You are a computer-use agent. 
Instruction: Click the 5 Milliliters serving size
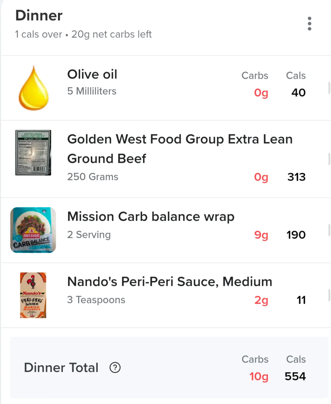pyautogui.click(x=92, y=91)
